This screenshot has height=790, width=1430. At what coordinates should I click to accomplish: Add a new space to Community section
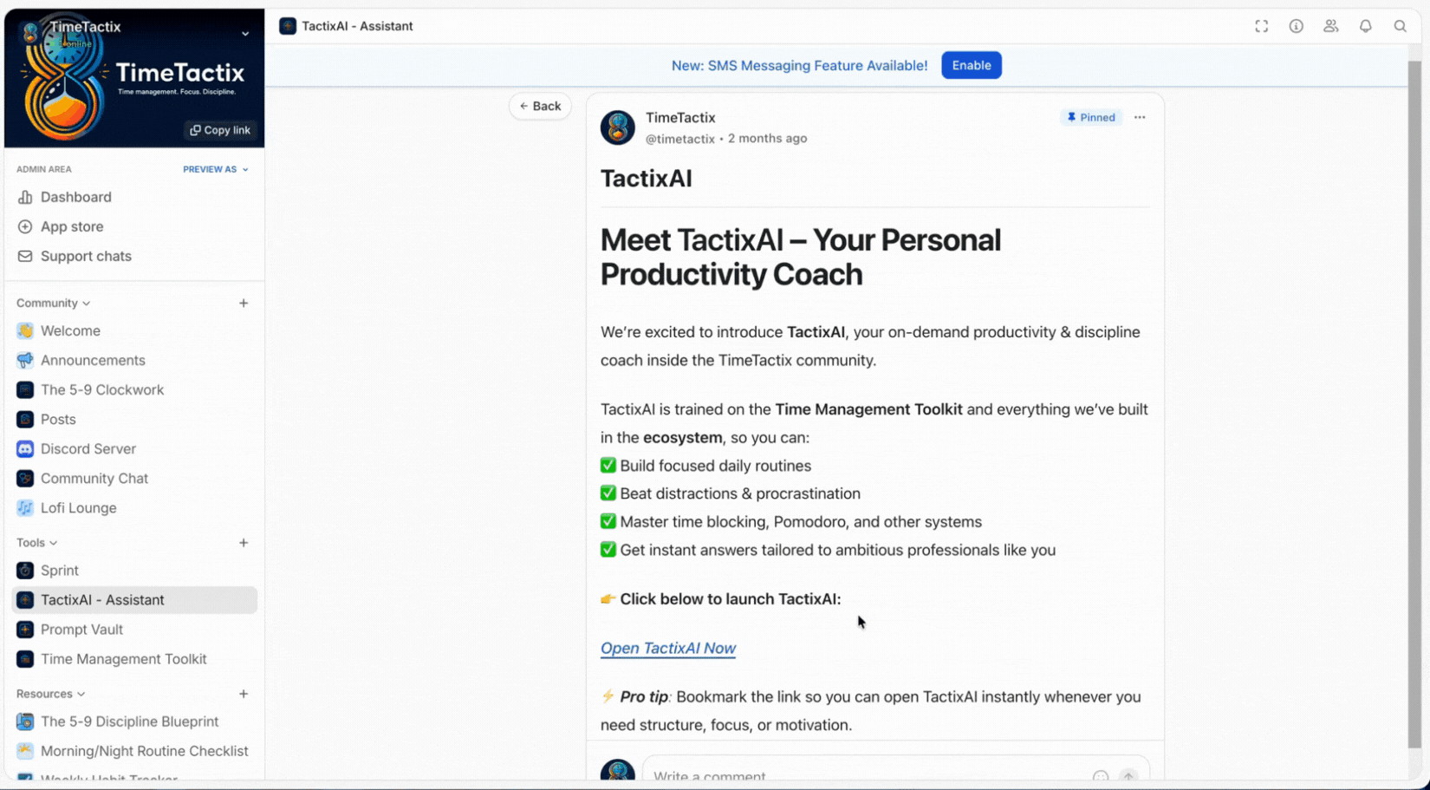[x=244, y=303]
